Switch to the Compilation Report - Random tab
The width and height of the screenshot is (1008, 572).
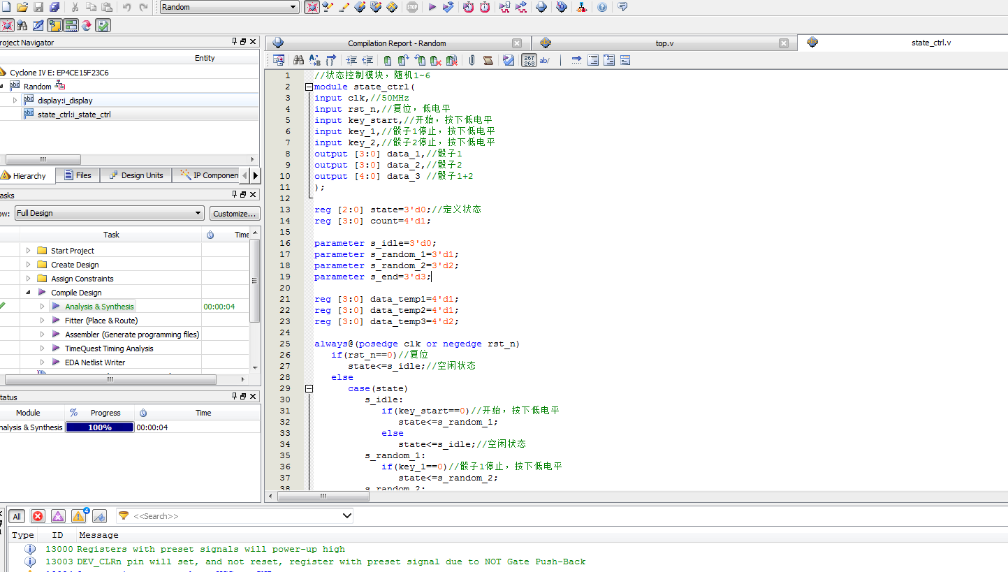397,43
